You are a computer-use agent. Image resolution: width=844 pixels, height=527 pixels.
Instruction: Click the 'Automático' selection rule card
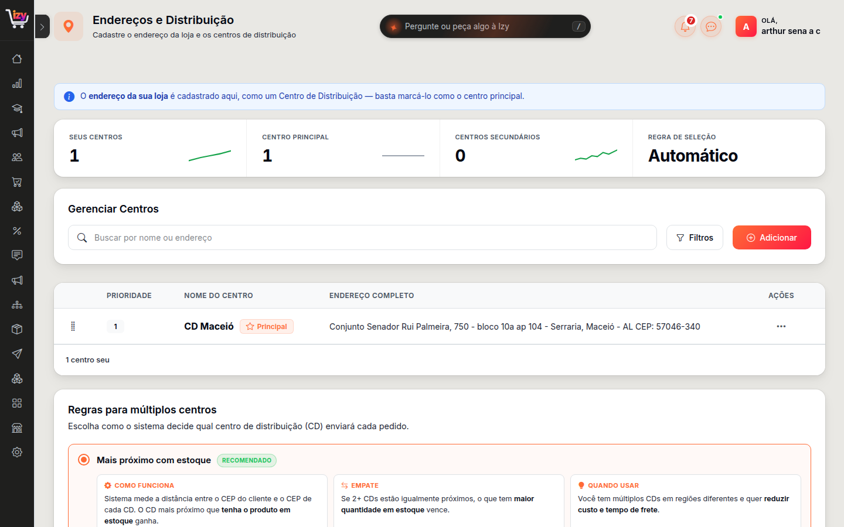tap(729, 148)
